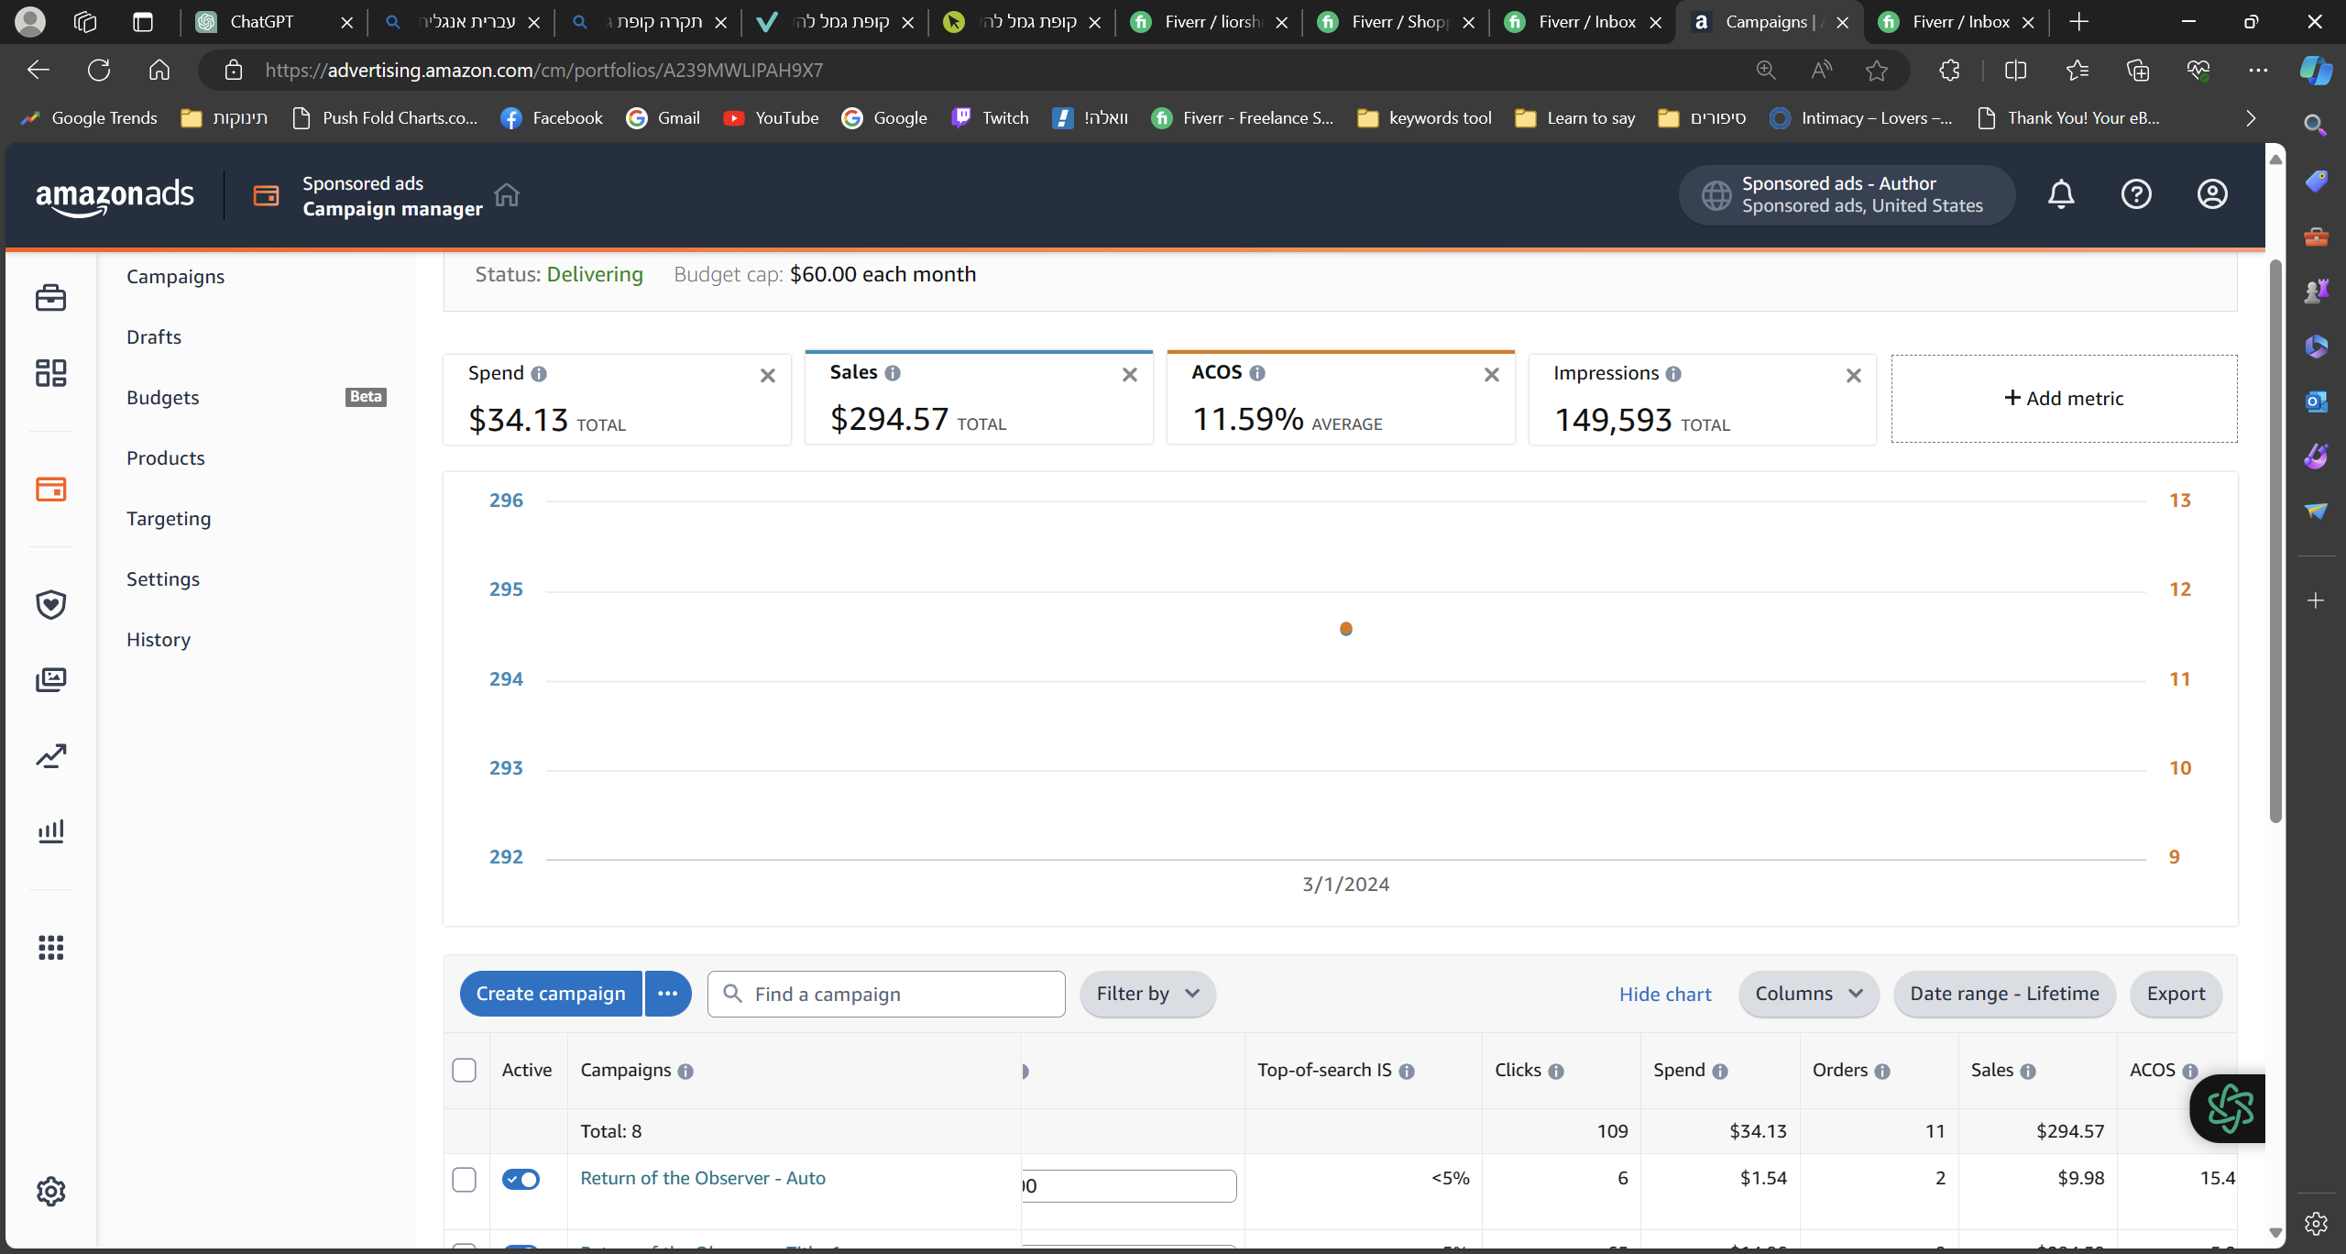Click info icon next to Clicks column
Image resolution: width=2346 pixels, height=1254 pixels.
[1556, 1072]
